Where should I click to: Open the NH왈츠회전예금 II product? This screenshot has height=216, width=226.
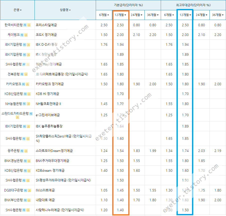click(x=48, y=104)
